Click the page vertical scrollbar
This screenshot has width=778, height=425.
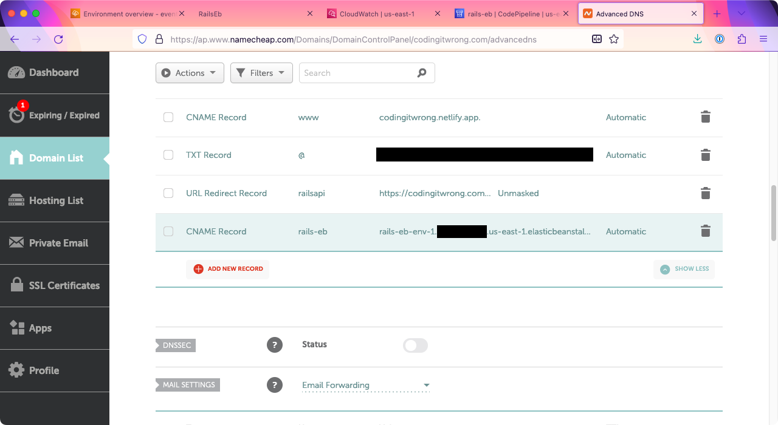[774, 212]
